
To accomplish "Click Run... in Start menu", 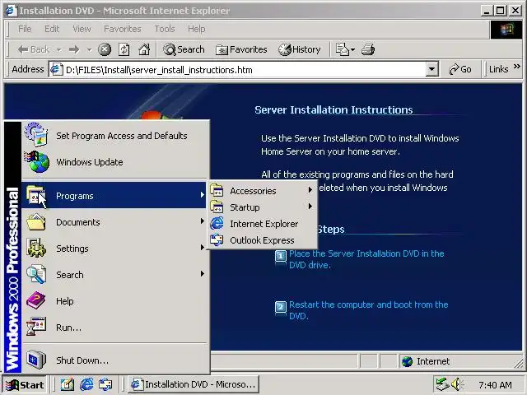I will pyautogui.click(x=114, y=328).
